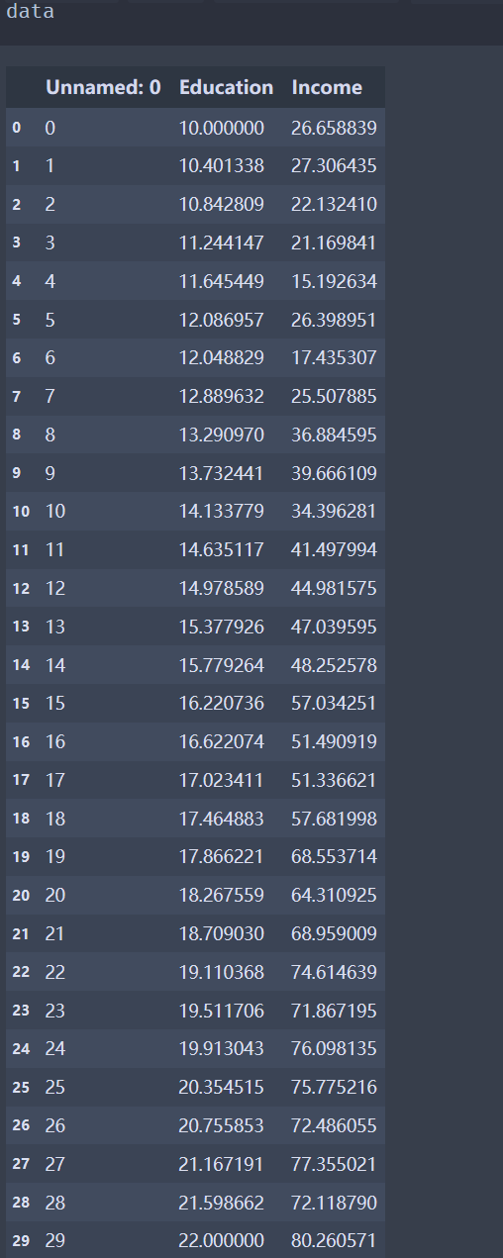Click Education value 15.377926
Screen dimensions: 503x1258
(x=222, y=626)
